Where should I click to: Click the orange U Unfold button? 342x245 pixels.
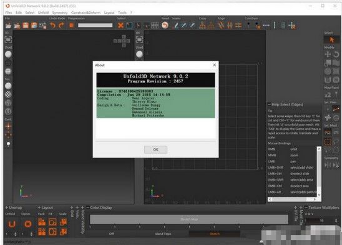click(x=12, y=224)
